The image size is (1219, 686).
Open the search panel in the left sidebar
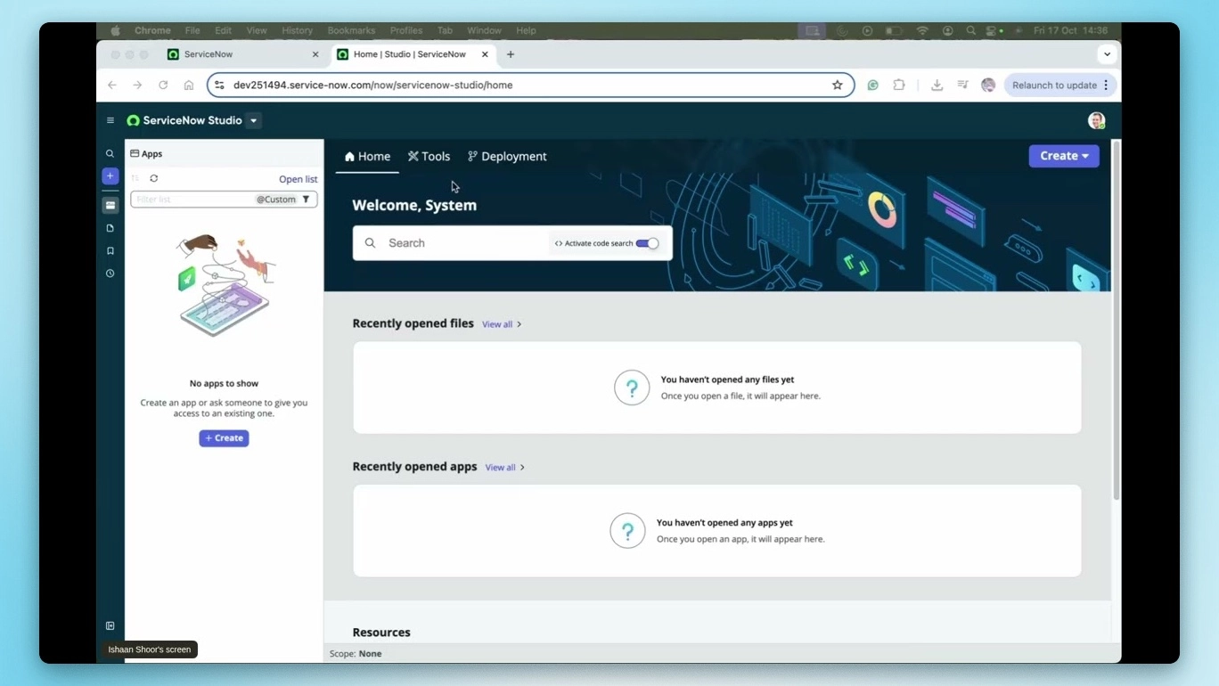coord(110,153)
